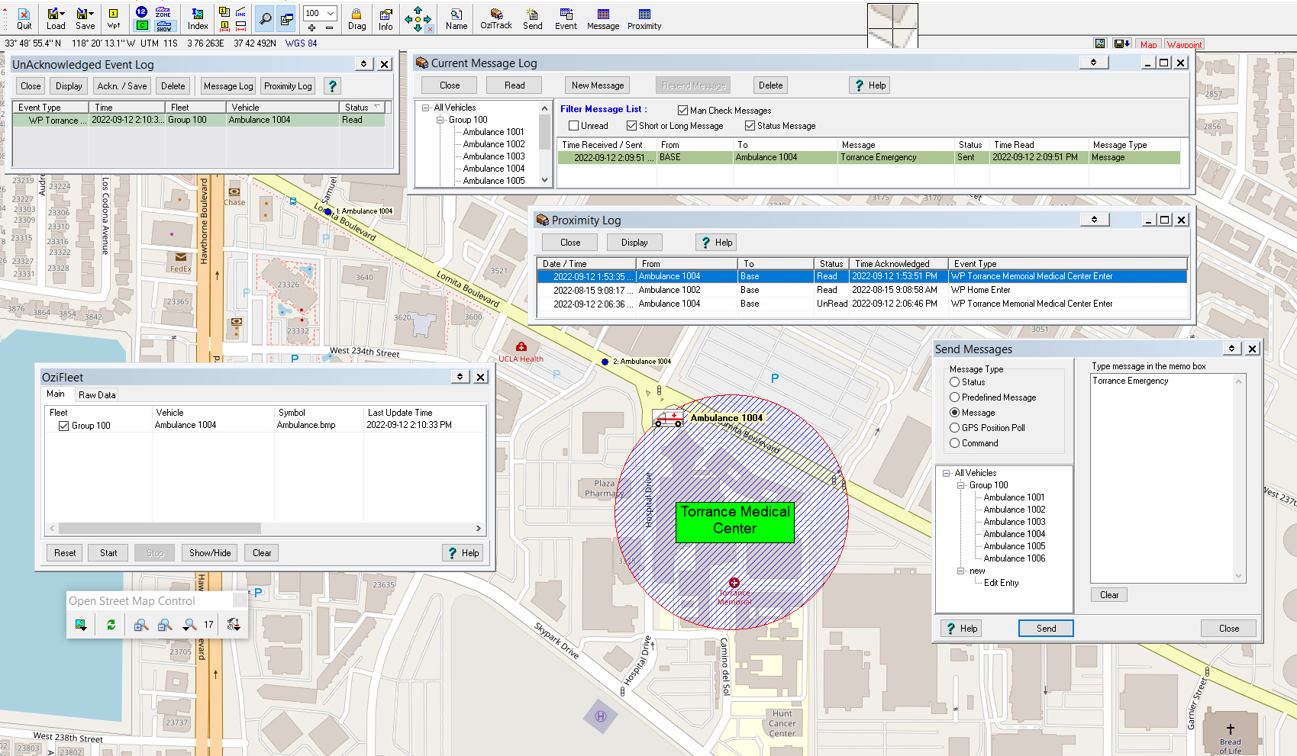Viewport: 1297px width, 756px height.
Task: Click the Send button in Send Messages
Action: [1046, 629]
